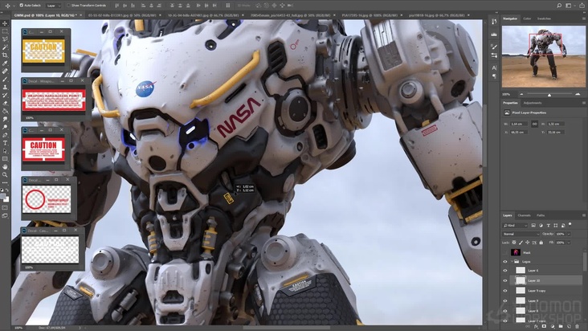Viewport: 588px width, 331px height.
Task: Click the Navigator zoom out small mountains button
Action: [521, 94]
